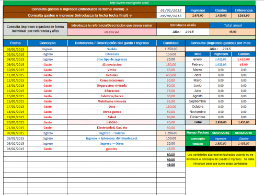
Task: Select the 'Introduzca el año' year input cell
Action: point(183,32)
